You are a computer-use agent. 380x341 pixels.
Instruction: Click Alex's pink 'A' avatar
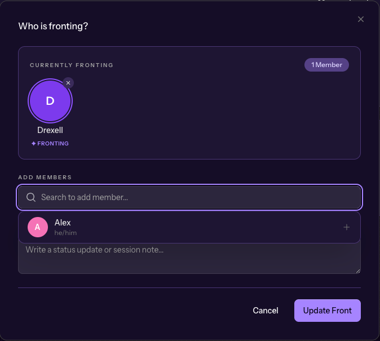point(38,227)
